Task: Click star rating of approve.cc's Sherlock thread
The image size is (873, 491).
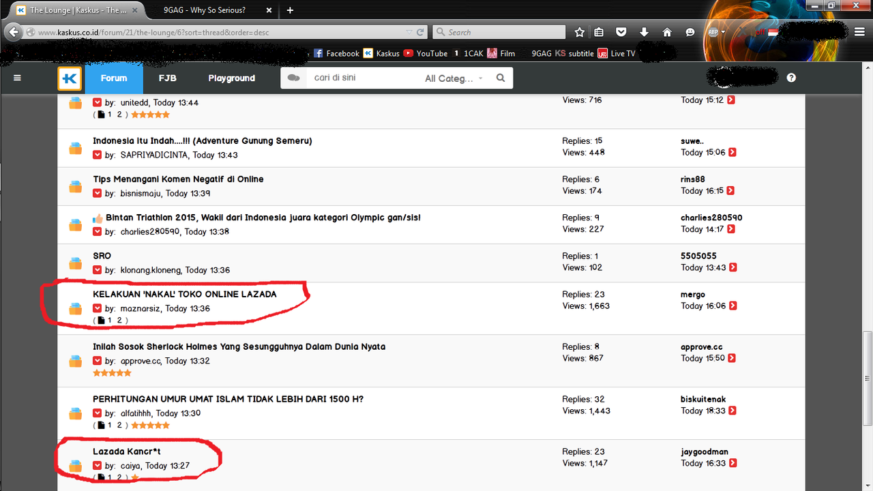Action: click(x=113, y=373)
